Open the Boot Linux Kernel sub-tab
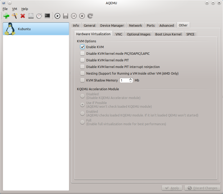This screenshot has width=223, height=194. click(x=169, y=34)
